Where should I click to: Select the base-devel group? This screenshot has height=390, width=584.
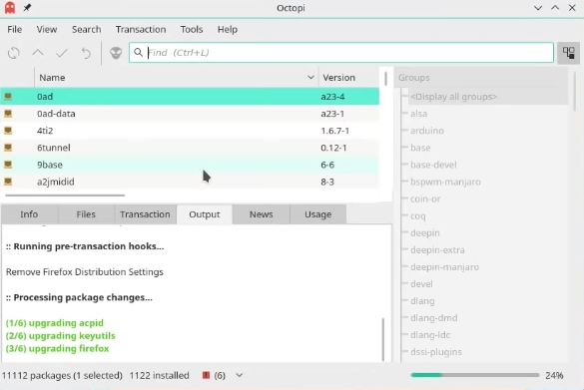click(x=433, y=165)
